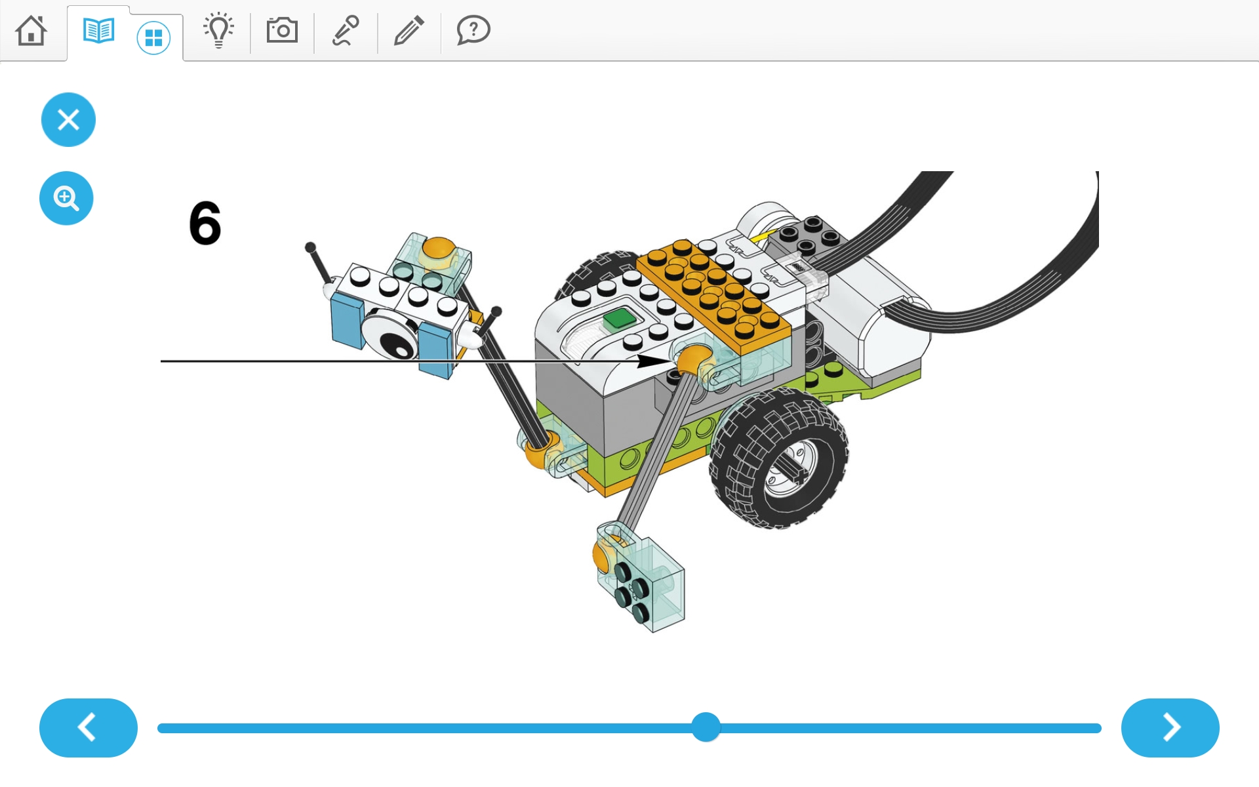Click the robot building step illustration
Screen dimensions: 1259x787
point(629,402)
